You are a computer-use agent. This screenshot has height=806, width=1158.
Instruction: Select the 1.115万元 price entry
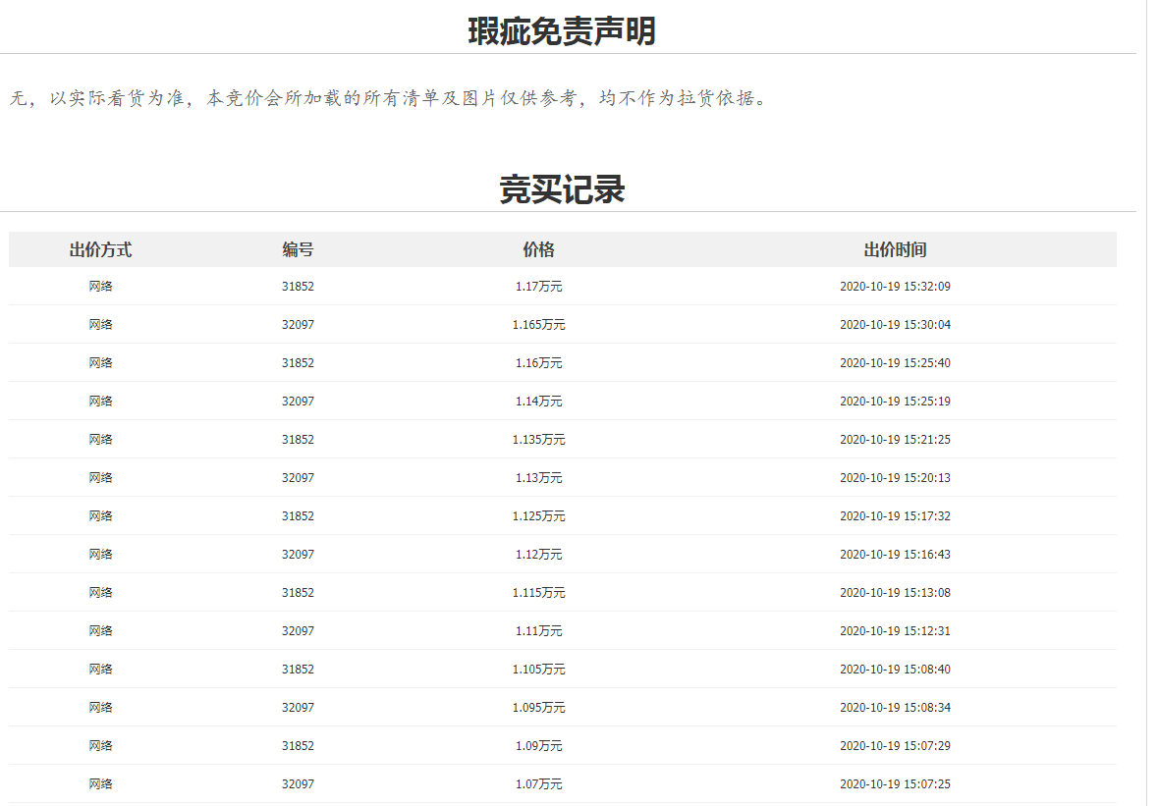tap(538, 593)
